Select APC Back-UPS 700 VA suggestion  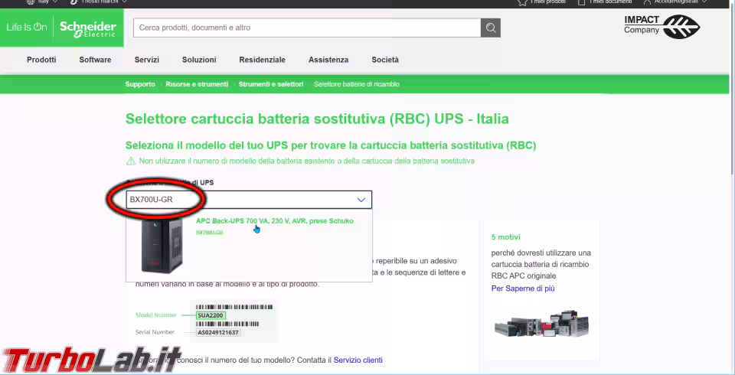[x=274, y=220]
